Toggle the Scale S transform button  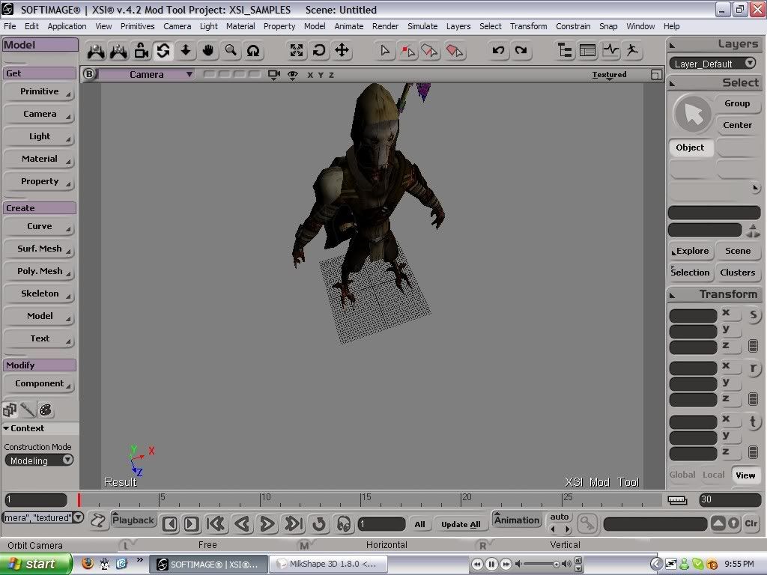coord(754,315)
